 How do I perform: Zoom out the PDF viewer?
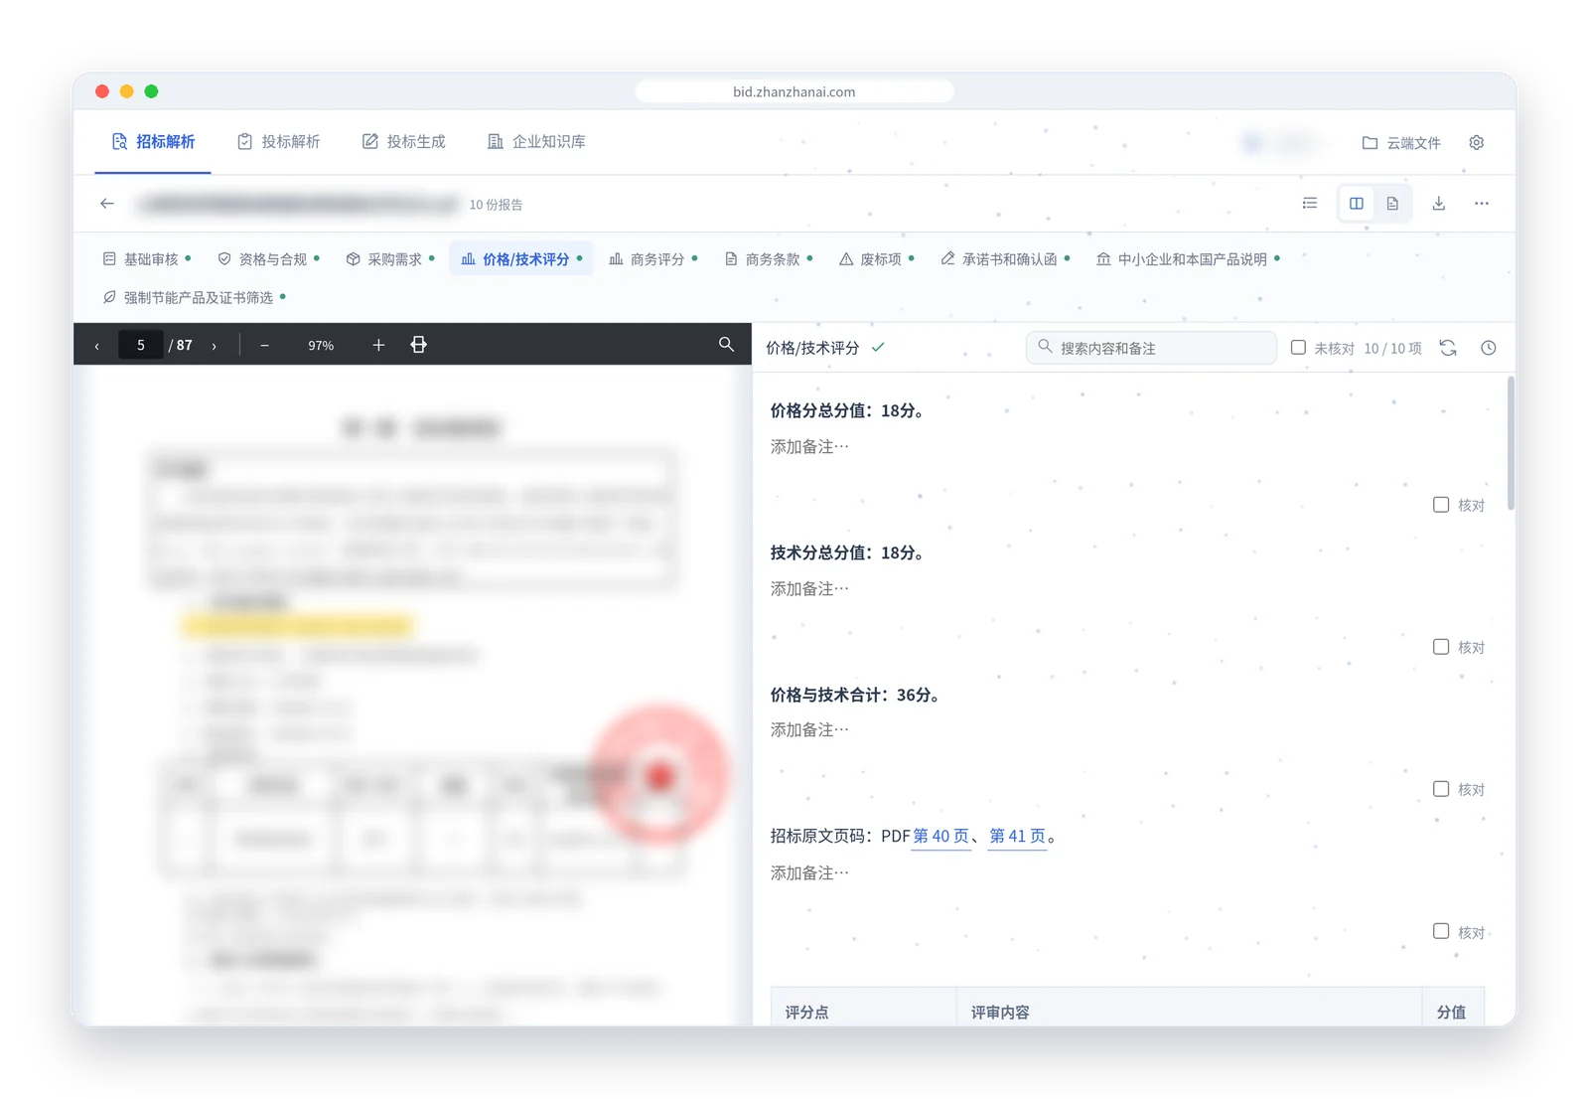[x=264, y=346]
